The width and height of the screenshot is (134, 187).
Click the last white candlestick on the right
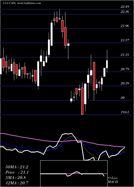point(107,64)
